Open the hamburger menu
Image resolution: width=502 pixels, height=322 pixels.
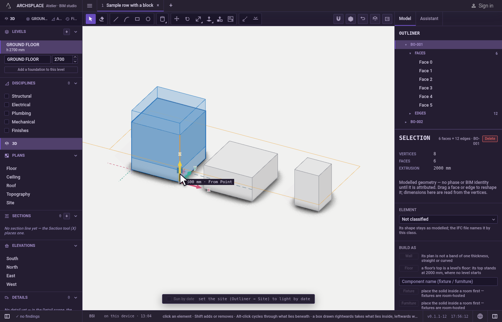(90, 6)
